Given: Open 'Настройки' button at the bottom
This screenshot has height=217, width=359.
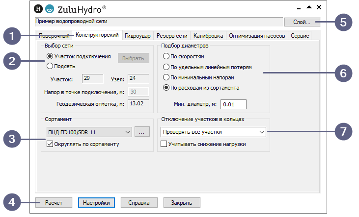Looking at the screenshot, I should 97,202.
